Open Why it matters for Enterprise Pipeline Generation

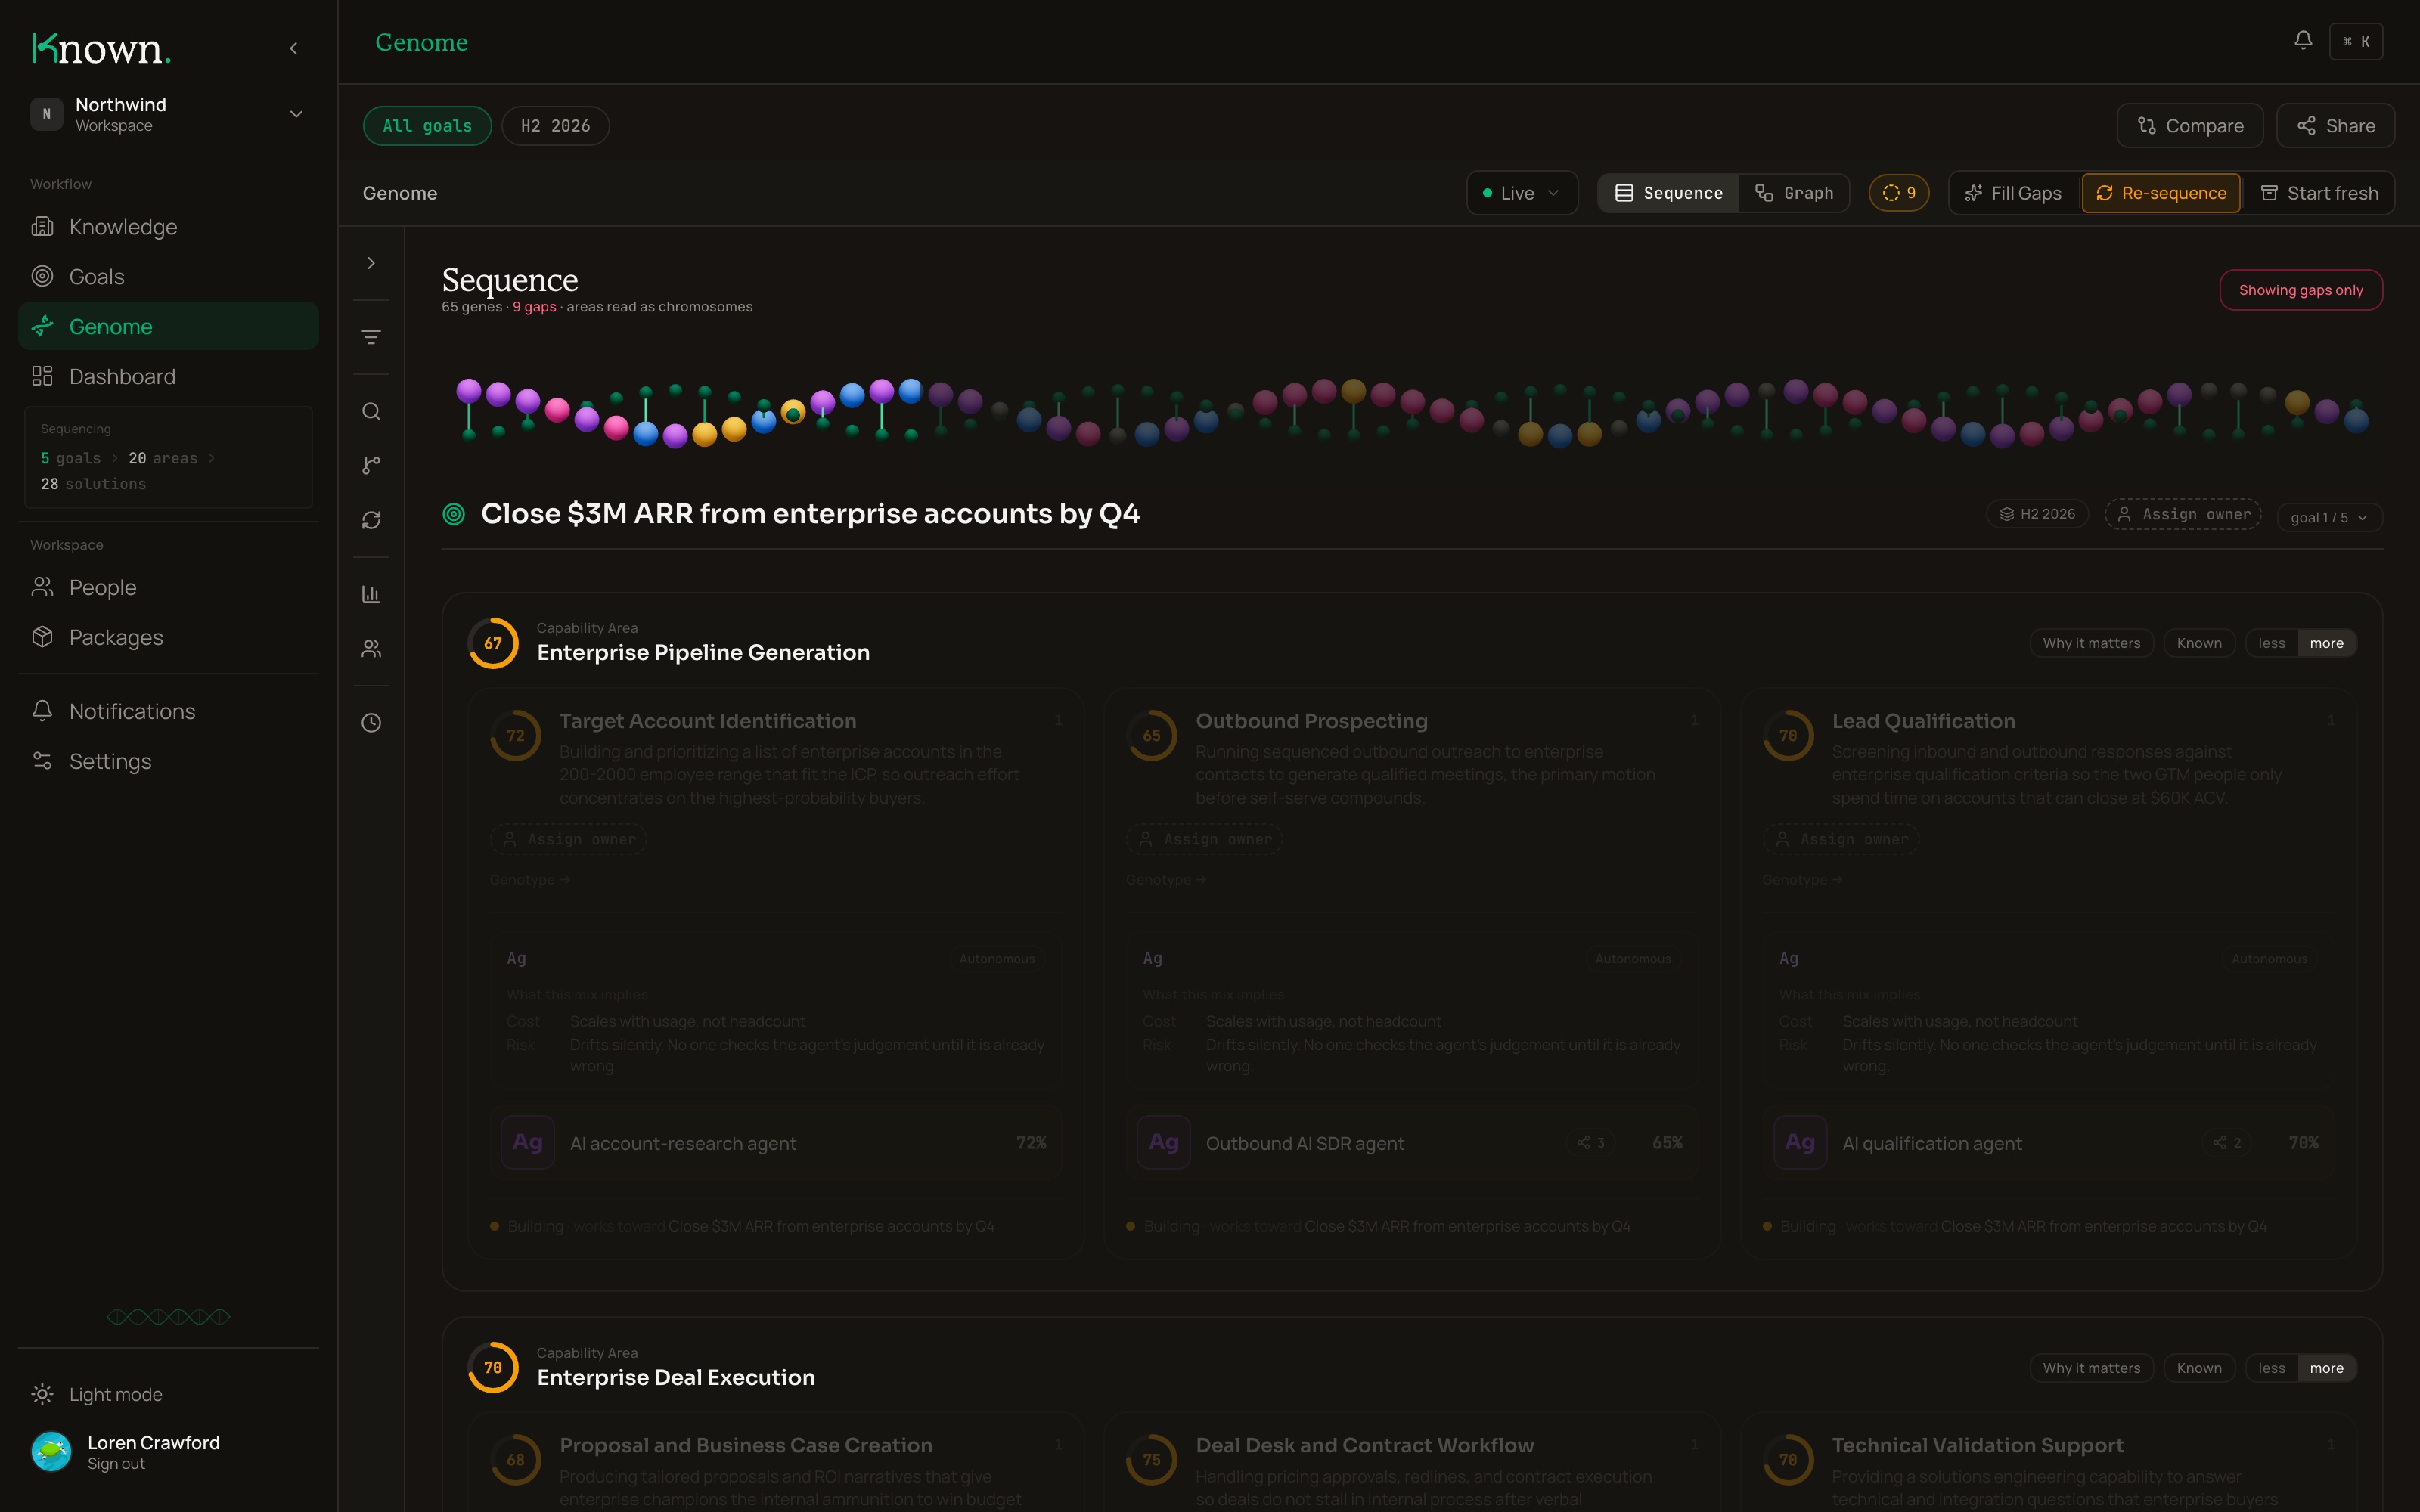[x=2091, y=643]
